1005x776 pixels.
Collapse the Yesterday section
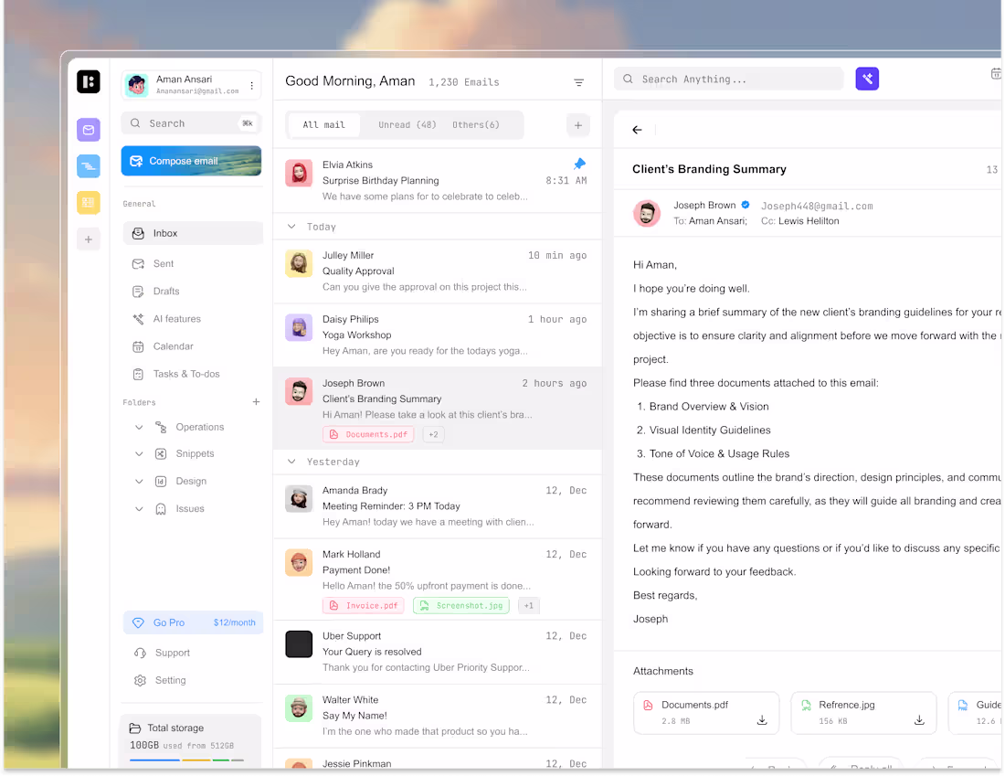(x=291, y=462)
